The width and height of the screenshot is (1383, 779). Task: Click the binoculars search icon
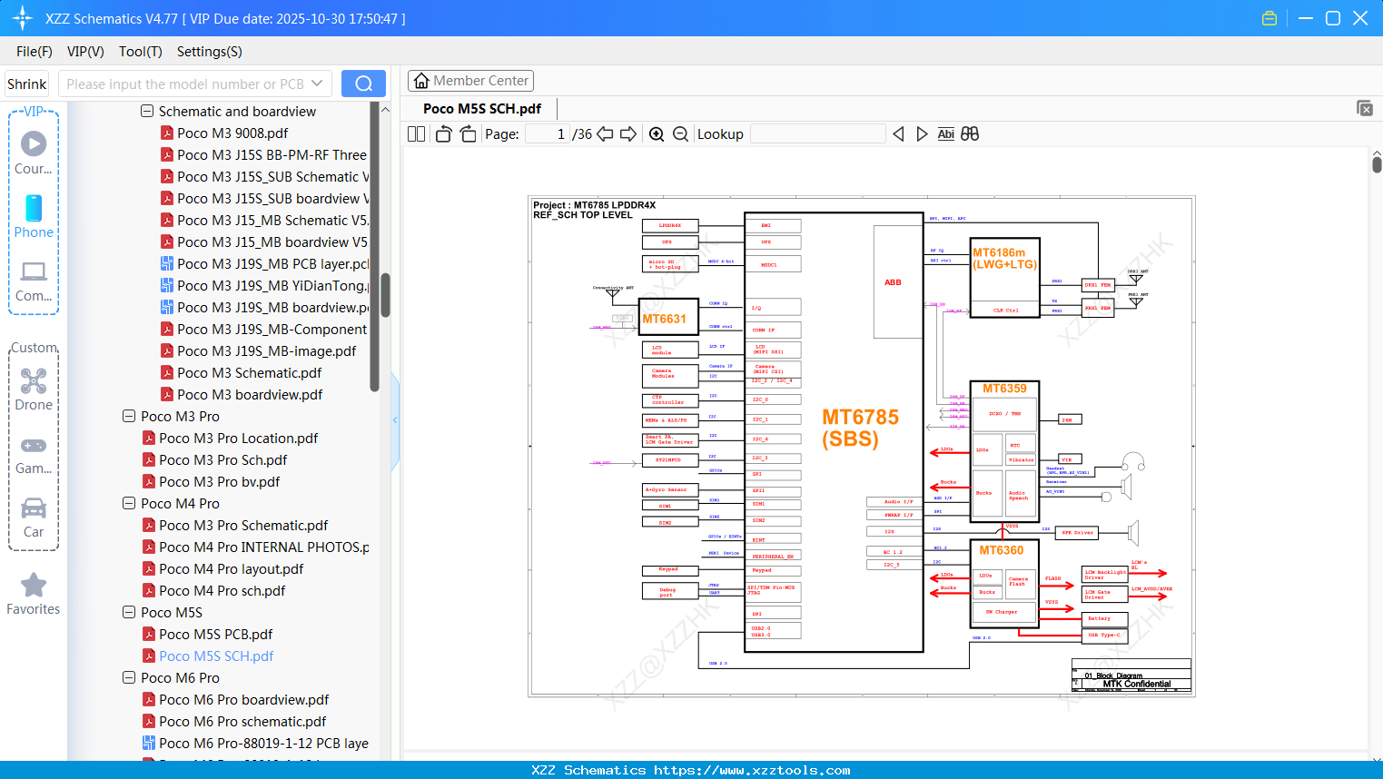970,134
